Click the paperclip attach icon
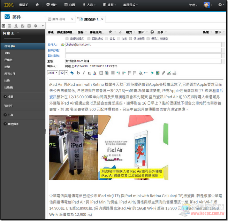Image resolution: width=228 pixels, height=221 pixels. tap(121, 32)
